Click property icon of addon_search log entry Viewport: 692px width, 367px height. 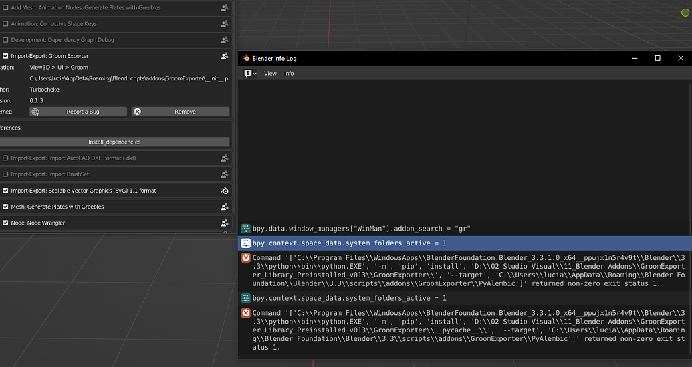[246, 229]
